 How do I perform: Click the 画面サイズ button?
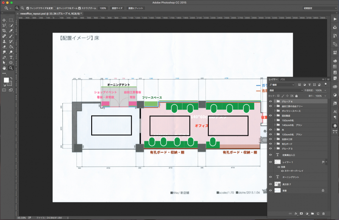(117, 8)
